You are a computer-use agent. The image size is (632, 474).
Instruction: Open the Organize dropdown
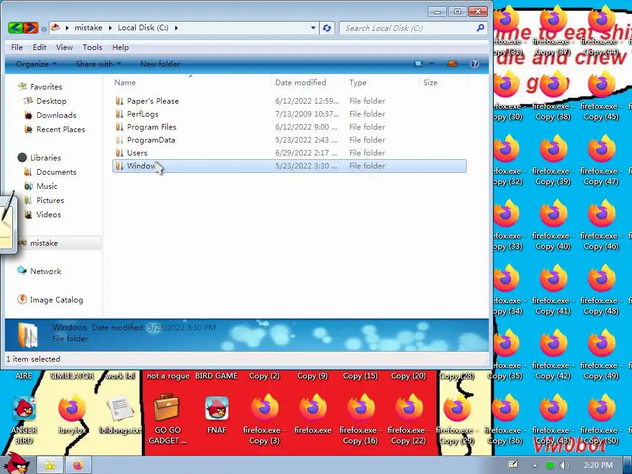36,64
